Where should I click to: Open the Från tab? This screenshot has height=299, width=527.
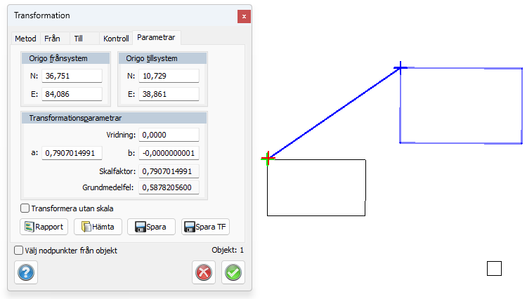(x=52, y=39)
